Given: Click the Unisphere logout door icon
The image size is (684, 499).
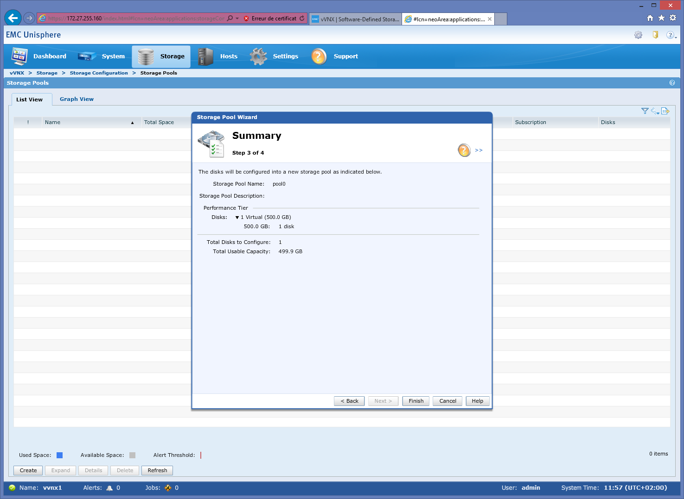Looking at the screenshot, I should pos(655,35).
